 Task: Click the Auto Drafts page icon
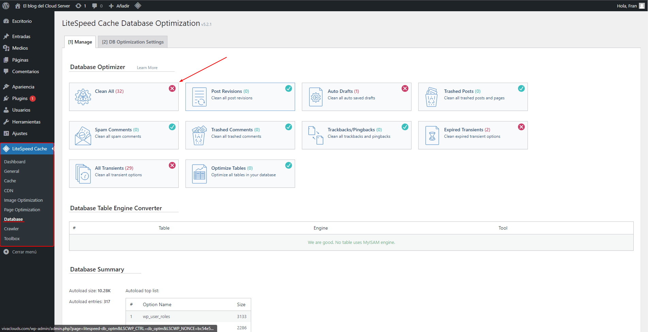[x=316, y=97]
